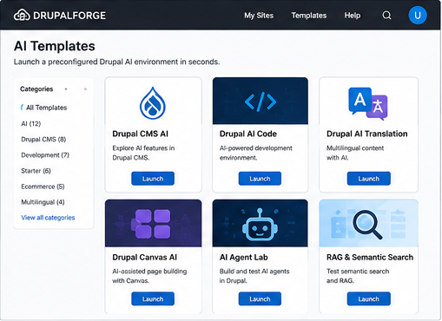442x321 pixels.
Task: Select All Templates category
Action: click(x=46, y=108)
